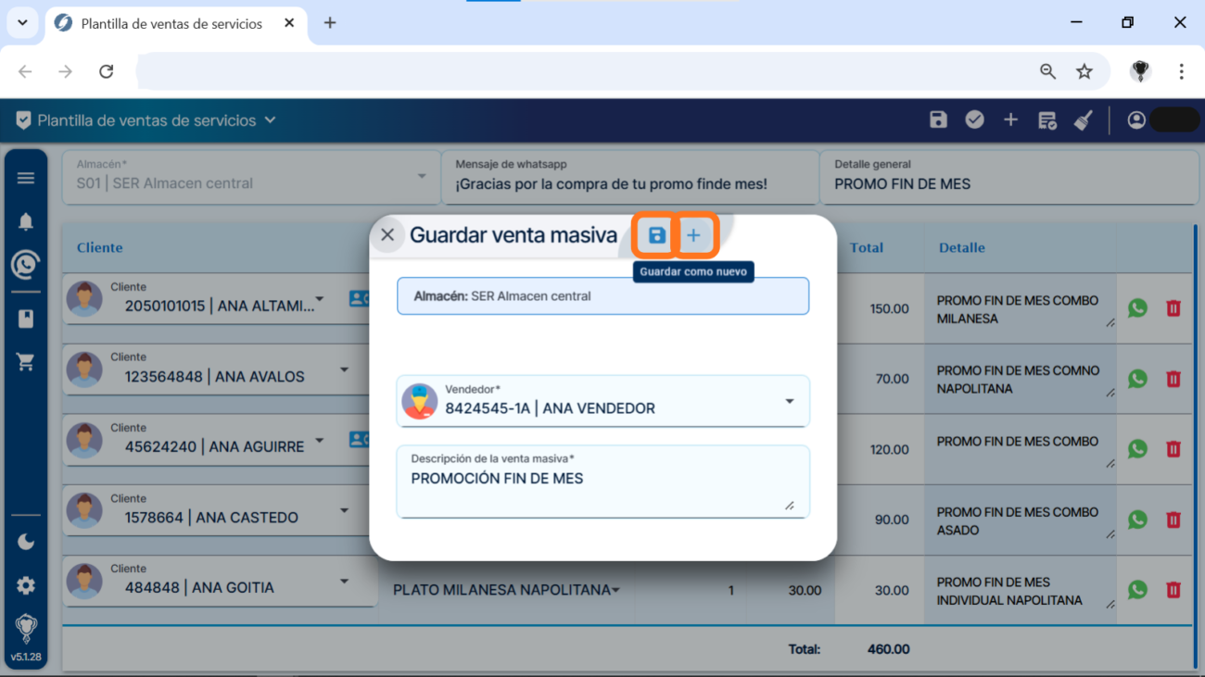Toggle dark mode with the moon icon
Viewport: 1205px width, 677px height.
coord(26,542)
